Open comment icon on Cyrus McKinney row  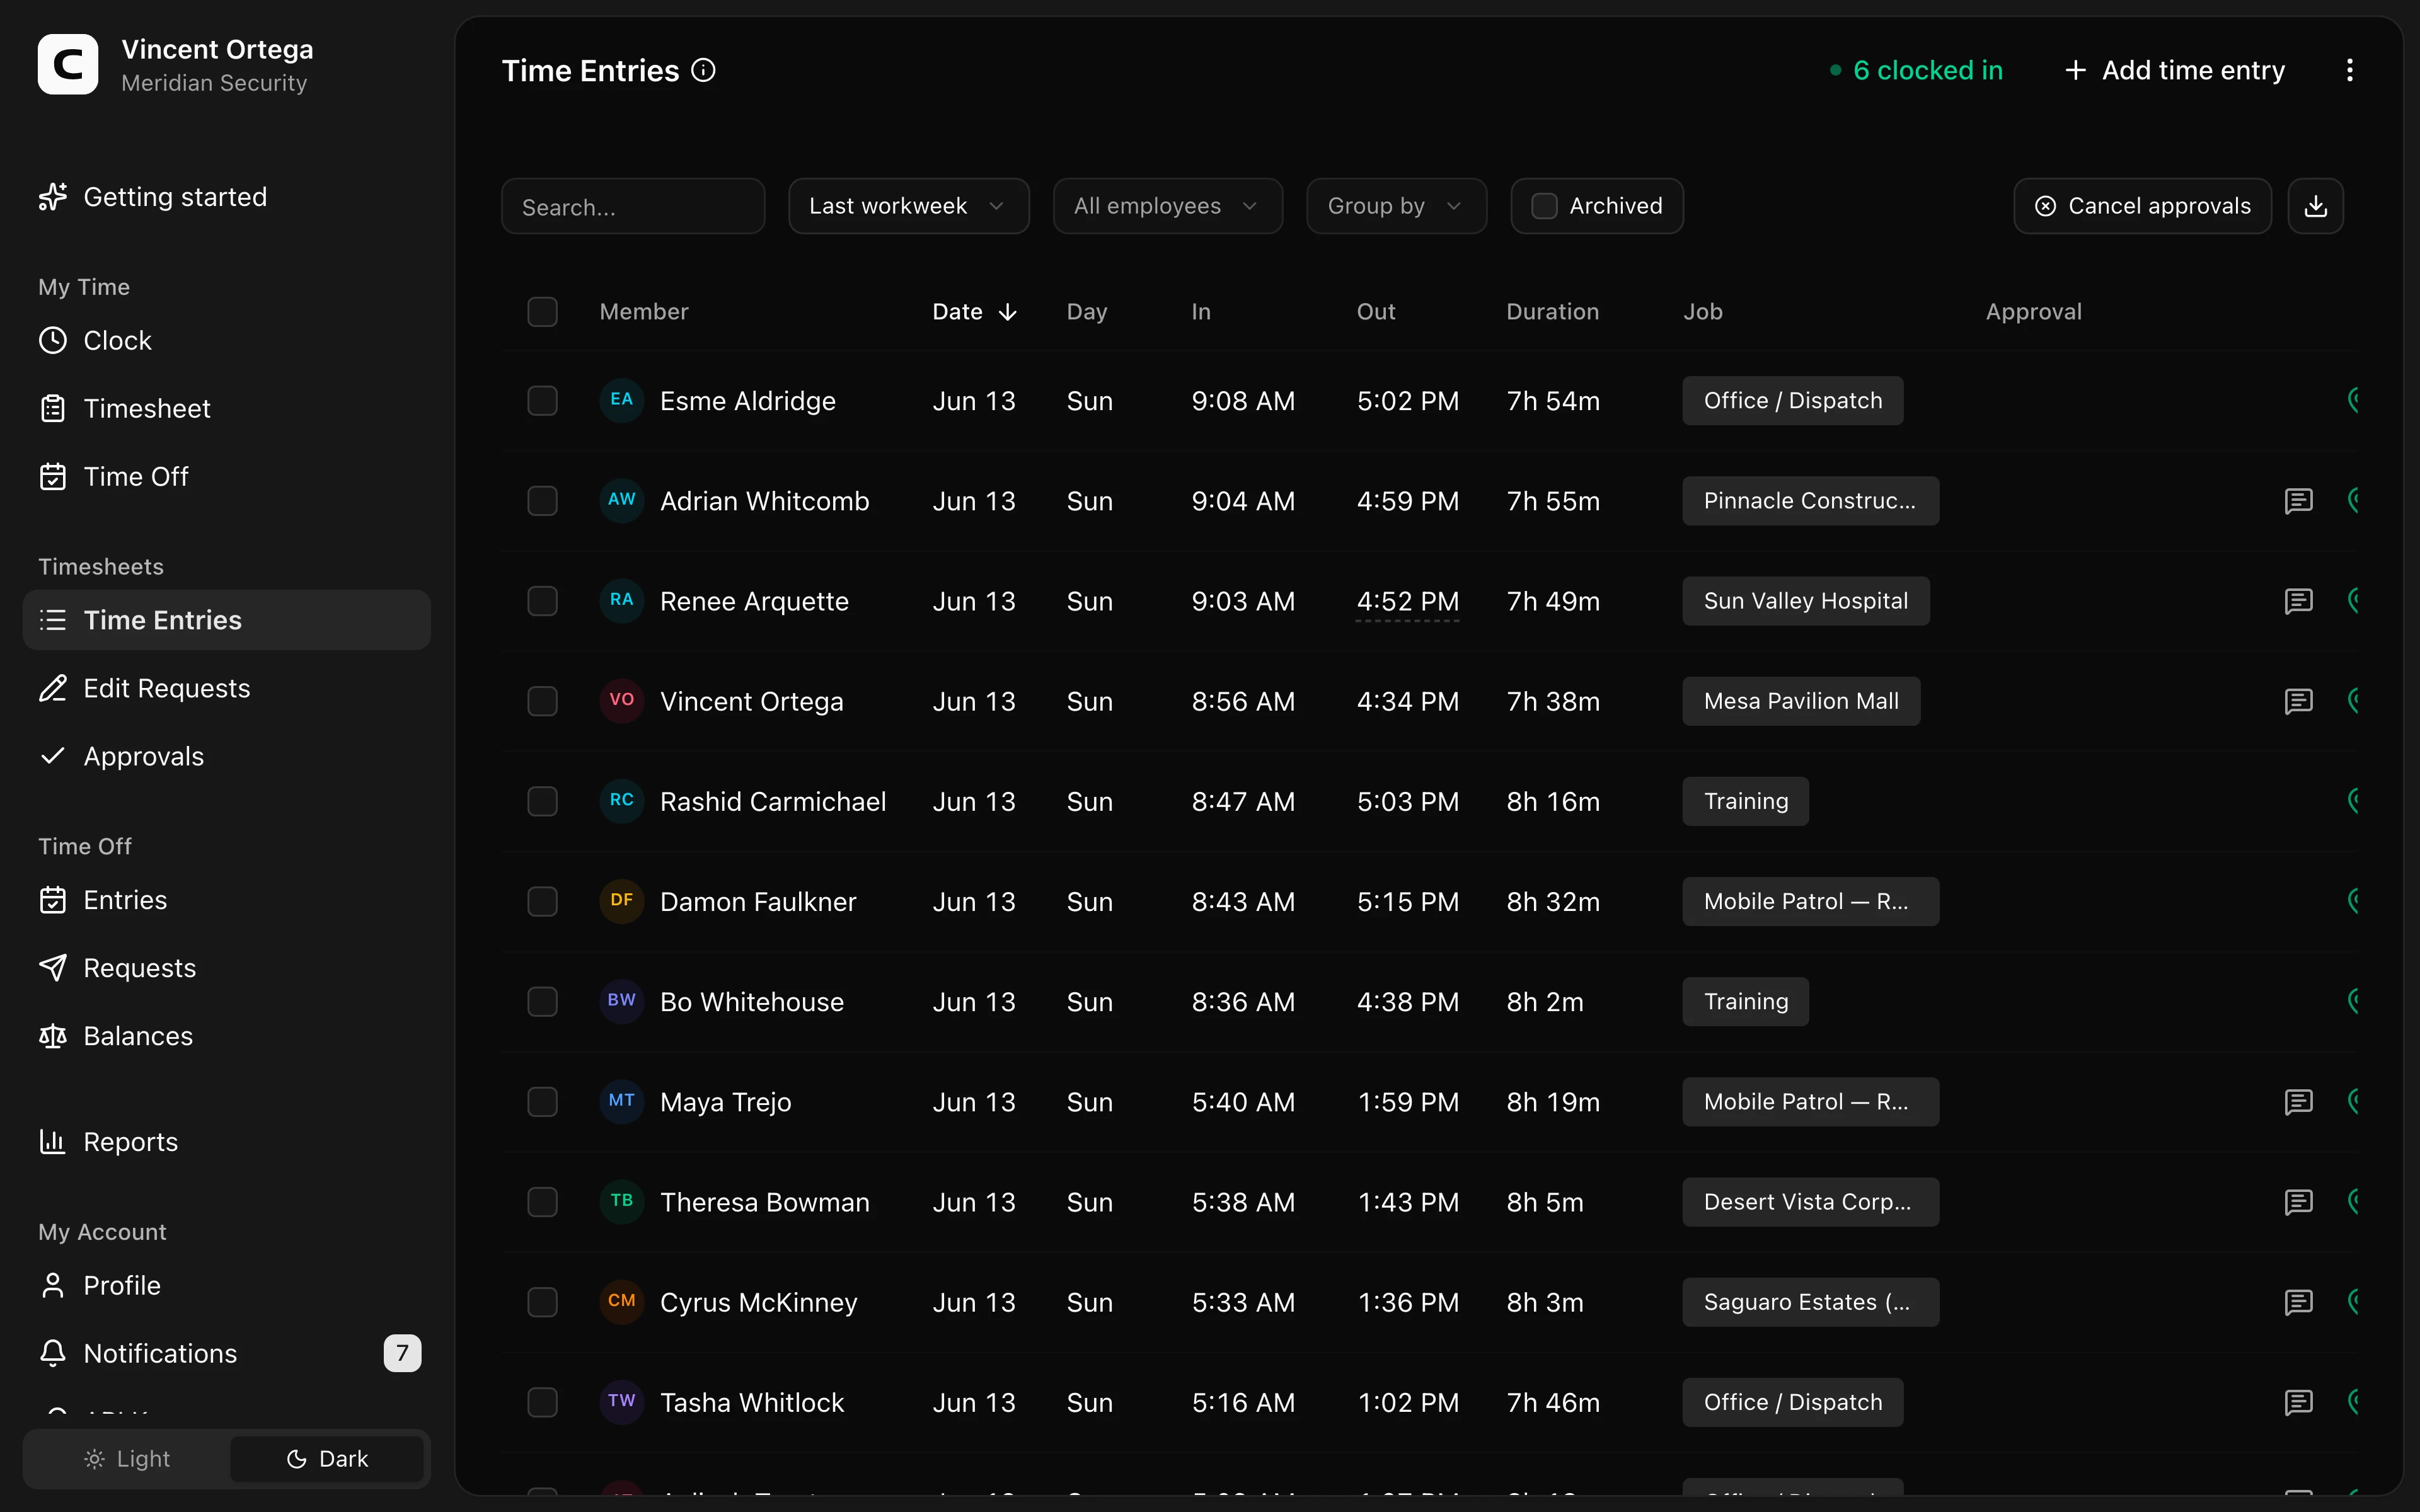(x=2298, y=1302)
